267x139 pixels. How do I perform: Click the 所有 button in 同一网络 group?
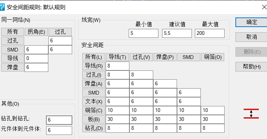[x=13, y=32]
